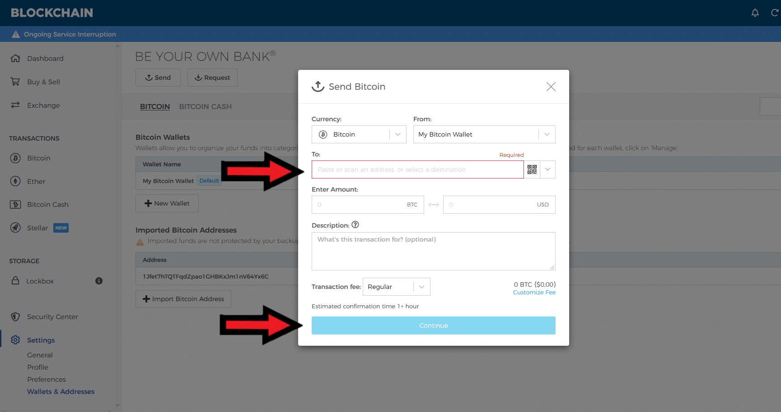Viewport: 781px width, 412px height.
Task: Open Lockbox in the sidebar
Action: coord(40,281)
